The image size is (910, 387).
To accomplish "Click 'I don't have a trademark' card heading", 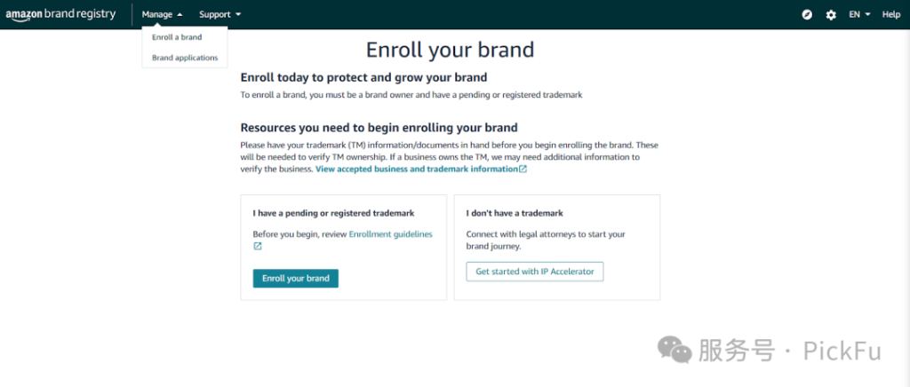I will (x=515, y=213).
